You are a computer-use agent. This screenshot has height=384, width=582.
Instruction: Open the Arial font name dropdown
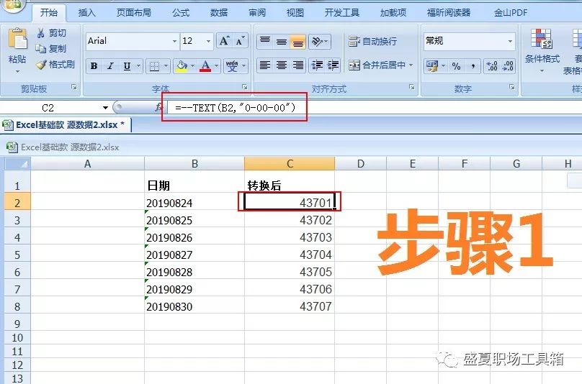click(174, 41)
